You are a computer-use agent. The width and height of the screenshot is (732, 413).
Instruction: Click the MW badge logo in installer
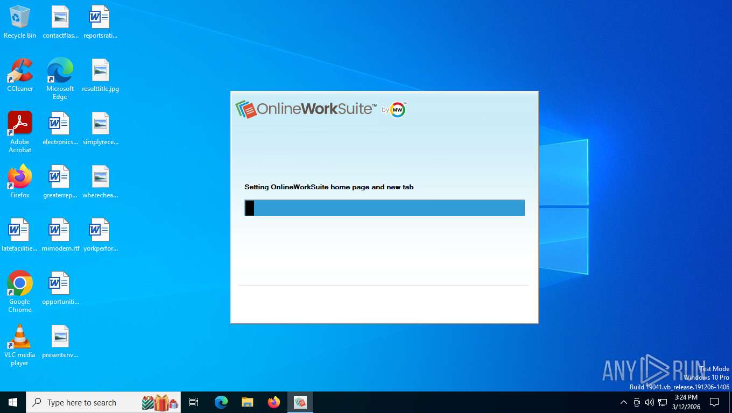(398, 110)
